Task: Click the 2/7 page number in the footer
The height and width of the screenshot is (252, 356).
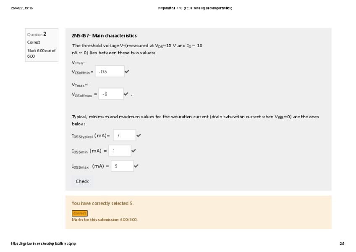Action: 342,244
